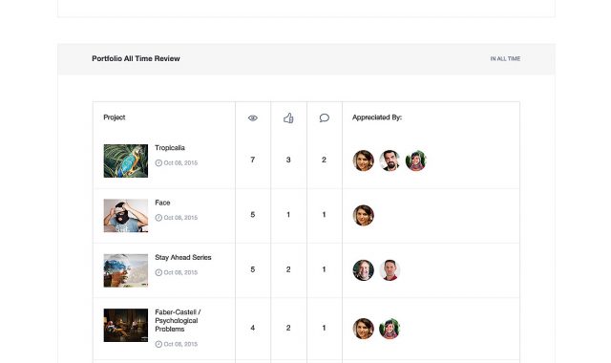This screenshot has width=611, height=363.
Task: Open the Face project title
Action: coord(162,203)
